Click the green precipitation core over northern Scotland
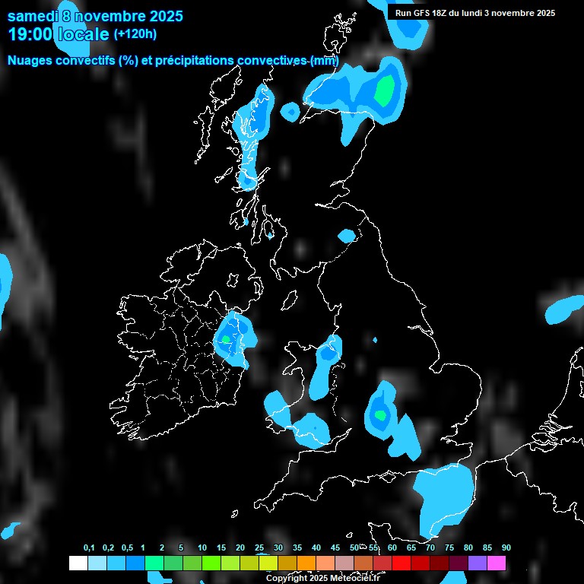Viewport: 584px width, 584px height. pos(386,90)
